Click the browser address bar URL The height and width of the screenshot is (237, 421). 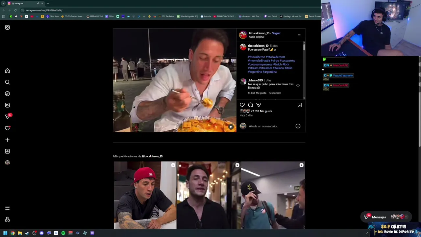point(44,10)
